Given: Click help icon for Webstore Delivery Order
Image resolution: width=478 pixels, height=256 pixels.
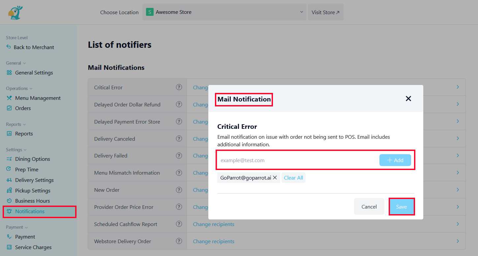Looking at the screenshot, I should click(x=179, y=241).
